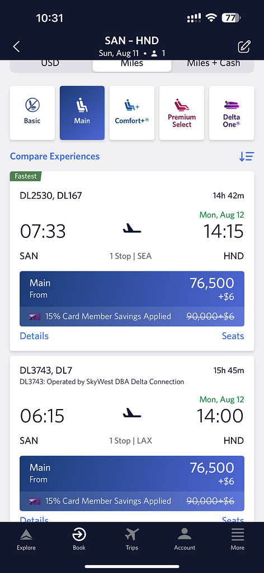Open the Account tab
Screen dimensions: 264x573
(x=185, y=539)
